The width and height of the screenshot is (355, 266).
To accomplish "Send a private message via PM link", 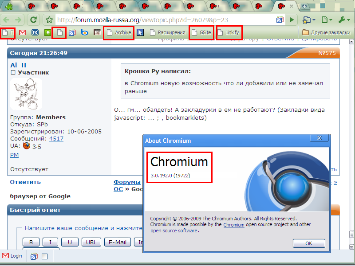I will pyautogui.click(x=14, y=155).
